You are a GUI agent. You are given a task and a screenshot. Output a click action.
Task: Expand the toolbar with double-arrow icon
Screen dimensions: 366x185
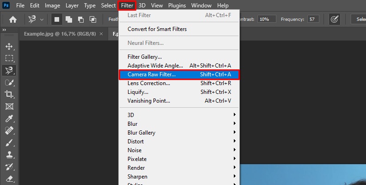click(x=4, y=30)
